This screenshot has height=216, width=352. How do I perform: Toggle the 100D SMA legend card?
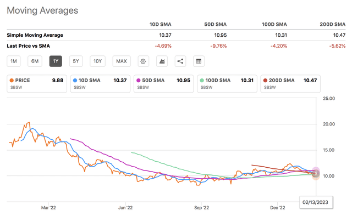[x=227, y=84]
